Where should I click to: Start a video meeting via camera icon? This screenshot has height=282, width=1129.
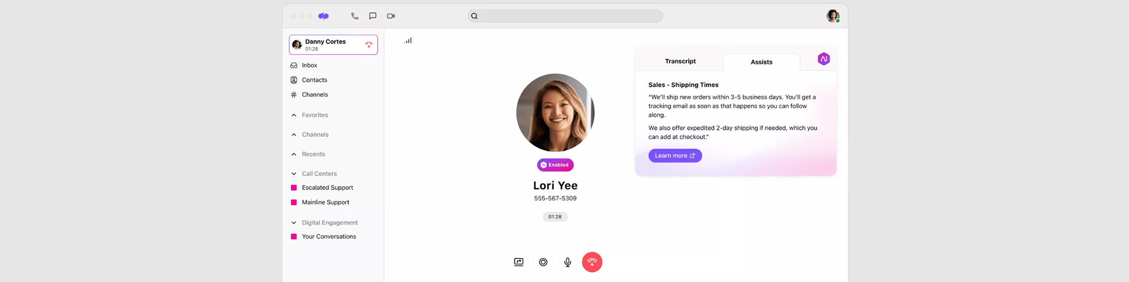coord(391,16)
